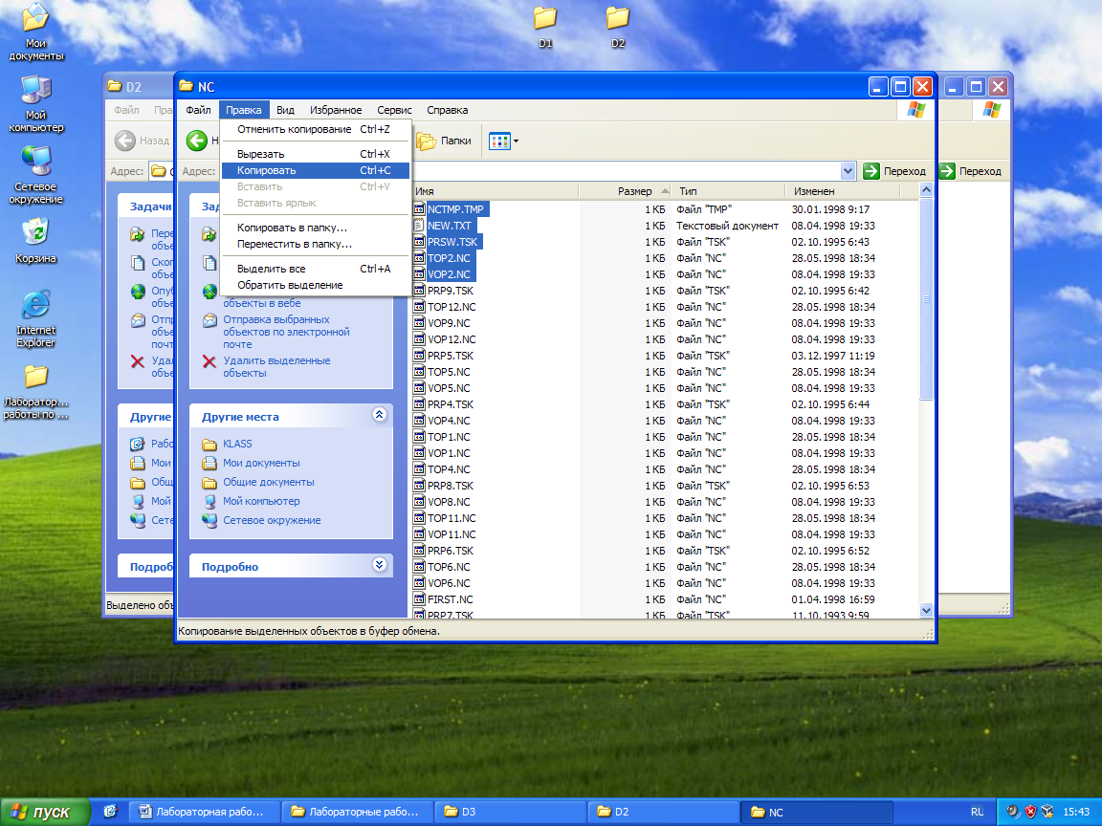Viewport: 1102px width, 826px height.
Task: Open the Вид menu
Action: pos(285,110)
